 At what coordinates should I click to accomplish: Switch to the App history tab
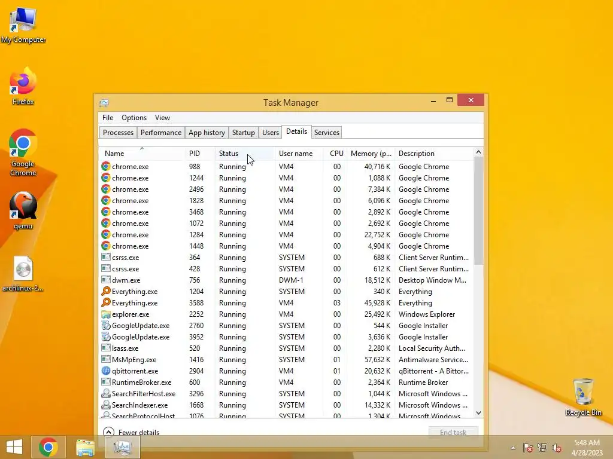point(207,132)
